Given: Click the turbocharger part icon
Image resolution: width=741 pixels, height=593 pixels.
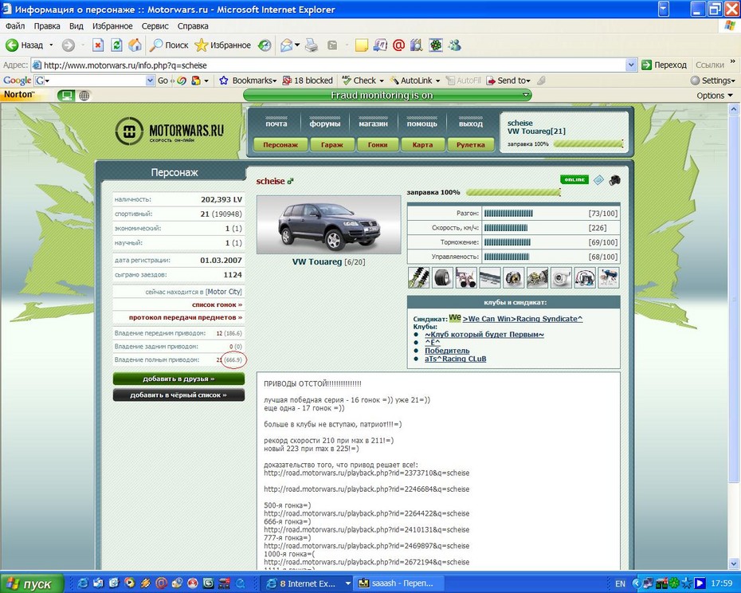Looking at the screenshot, I should tap(560, 277).
